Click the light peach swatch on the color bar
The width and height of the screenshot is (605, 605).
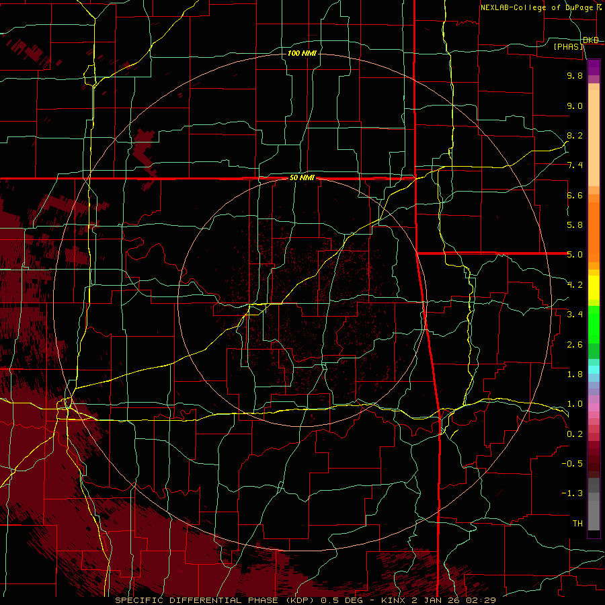click(594, 138)
